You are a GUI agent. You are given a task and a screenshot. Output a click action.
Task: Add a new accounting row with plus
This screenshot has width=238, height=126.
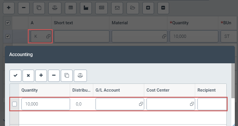click(41, 75)
